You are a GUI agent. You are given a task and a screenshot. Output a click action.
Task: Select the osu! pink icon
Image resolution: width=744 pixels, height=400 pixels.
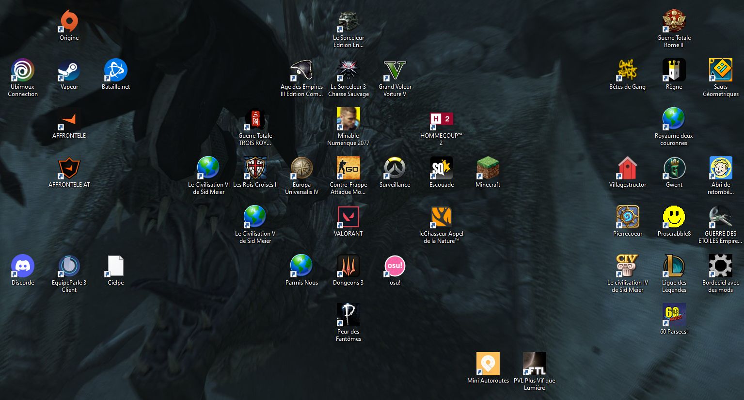tap(395, 266)
